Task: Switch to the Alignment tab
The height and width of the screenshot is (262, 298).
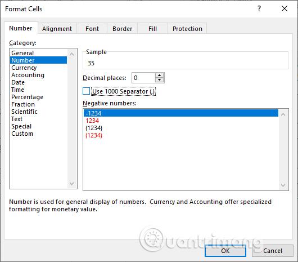Action: click(x=57, y=29)
